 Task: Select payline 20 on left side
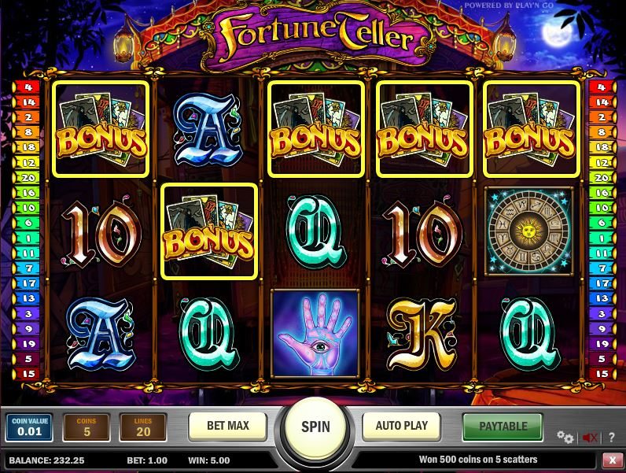27,177
